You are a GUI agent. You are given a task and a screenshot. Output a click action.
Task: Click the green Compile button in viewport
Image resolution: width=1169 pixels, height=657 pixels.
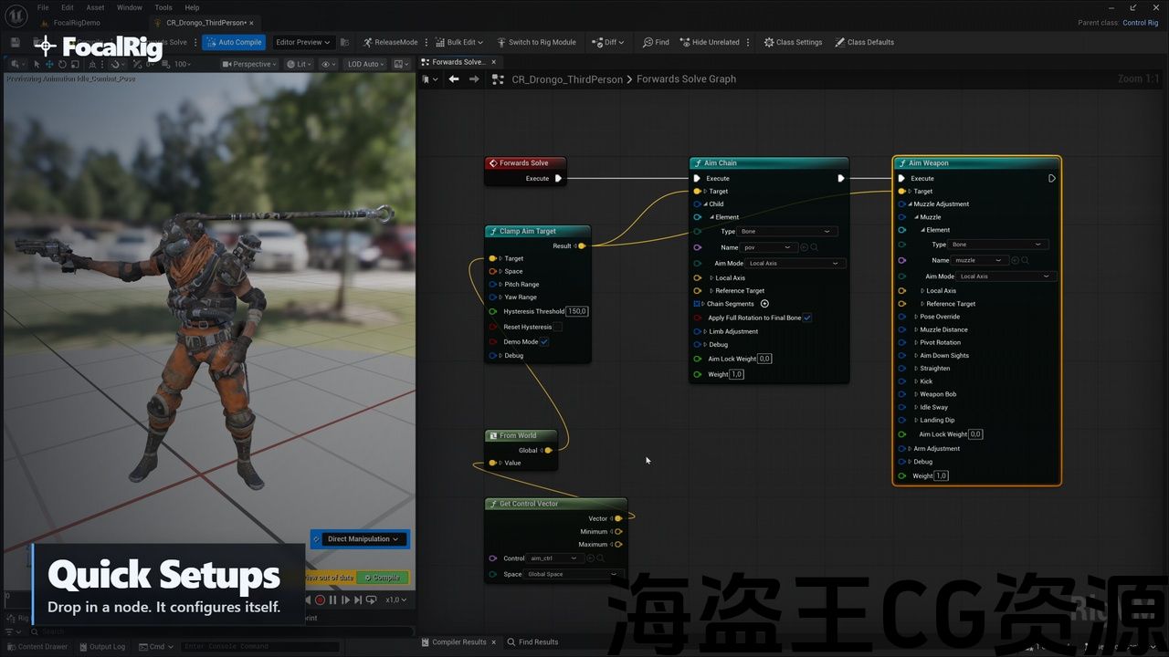383,577
